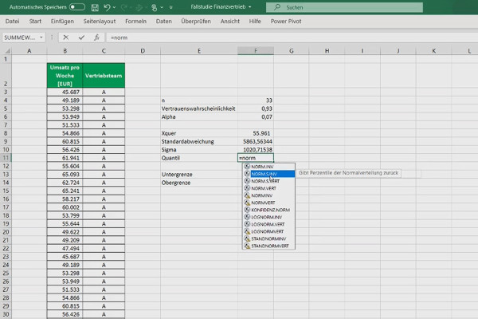
Task: Switch to the Seitenlayout ribbon tab
Action: pos(100,21)
